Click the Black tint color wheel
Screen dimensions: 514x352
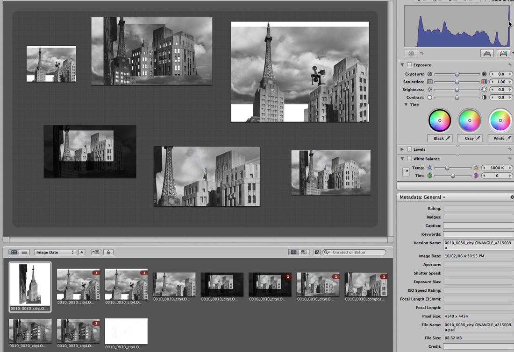point(440,120)
